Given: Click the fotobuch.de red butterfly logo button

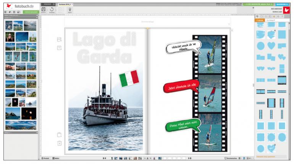Looking at the screenshot, I should (x=286, y=10).
